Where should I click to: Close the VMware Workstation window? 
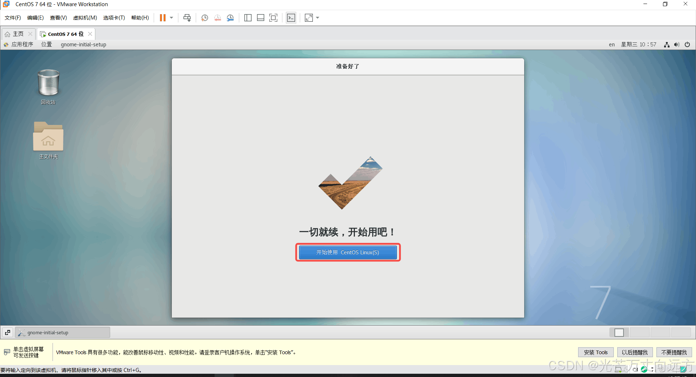(x=685, y=4)
